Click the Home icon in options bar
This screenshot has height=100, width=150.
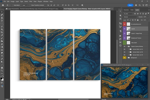(3, 5)
